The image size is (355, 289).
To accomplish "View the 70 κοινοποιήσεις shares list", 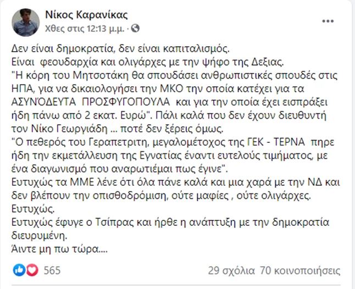I will (301, 270).
